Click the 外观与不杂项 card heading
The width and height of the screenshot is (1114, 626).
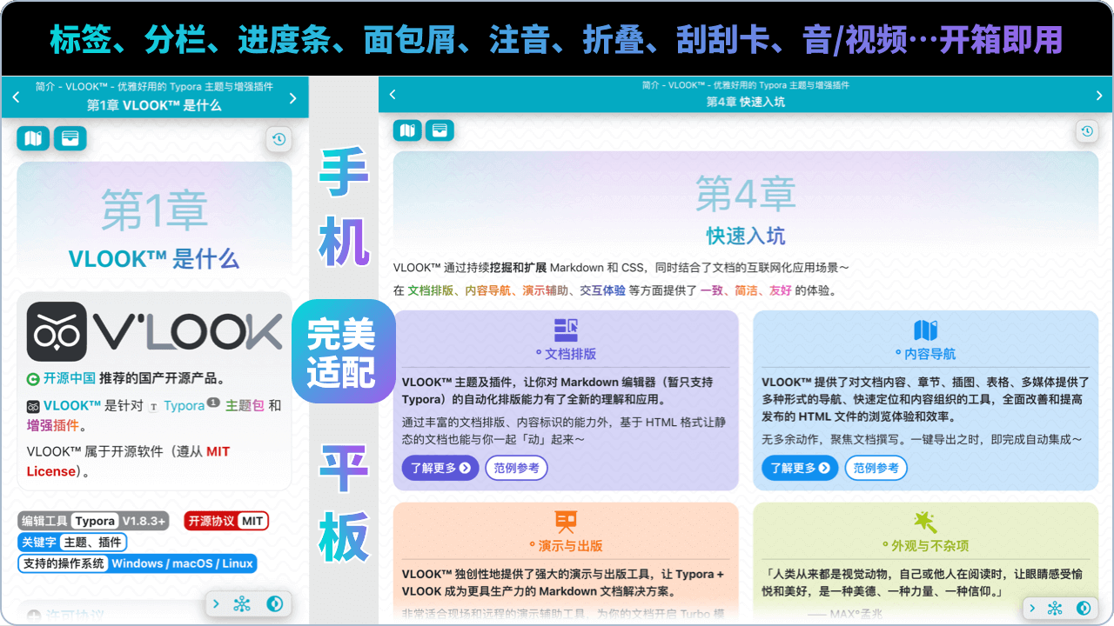pyautogui.click(x=925, y=546)
